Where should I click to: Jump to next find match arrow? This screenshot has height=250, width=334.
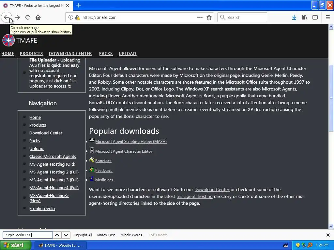point(66,235)
